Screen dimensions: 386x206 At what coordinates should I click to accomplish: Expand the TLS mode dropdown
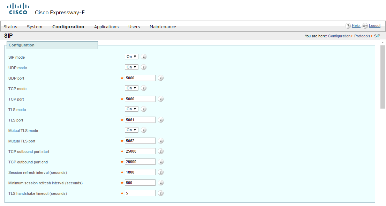[131, 109]
